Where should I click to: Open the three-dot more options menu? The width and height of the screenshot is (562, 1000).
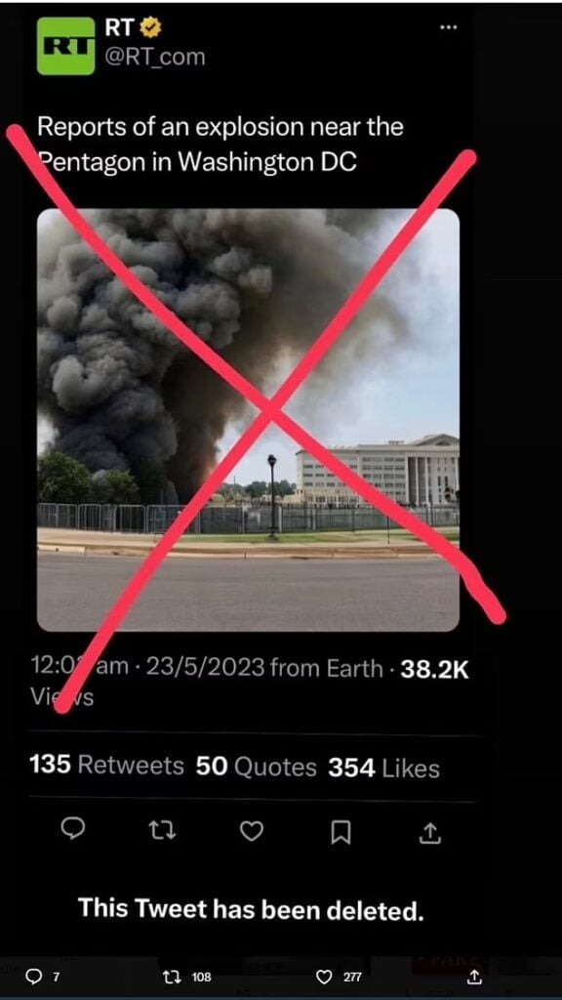point(449,27)
